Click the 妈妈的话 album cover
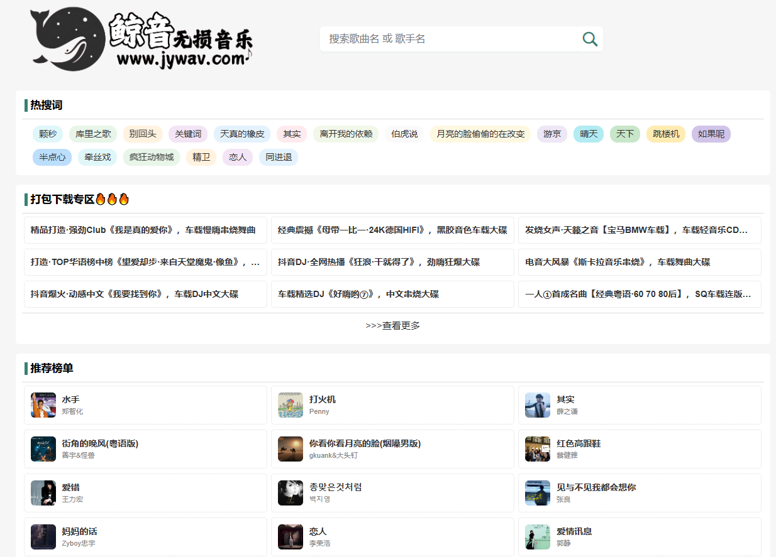The height and width of the screenshot is (557, 776). pos(43,537)
